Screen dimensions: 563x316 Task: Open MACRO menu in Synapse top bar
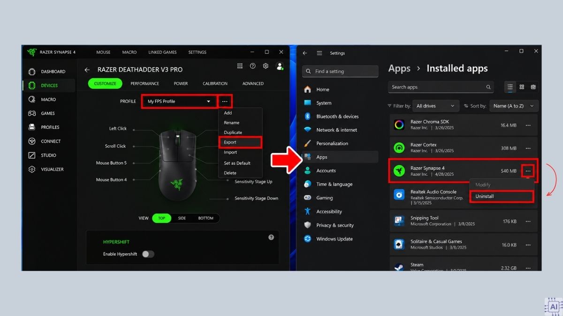pyautogui.click(x=129, y=52)
